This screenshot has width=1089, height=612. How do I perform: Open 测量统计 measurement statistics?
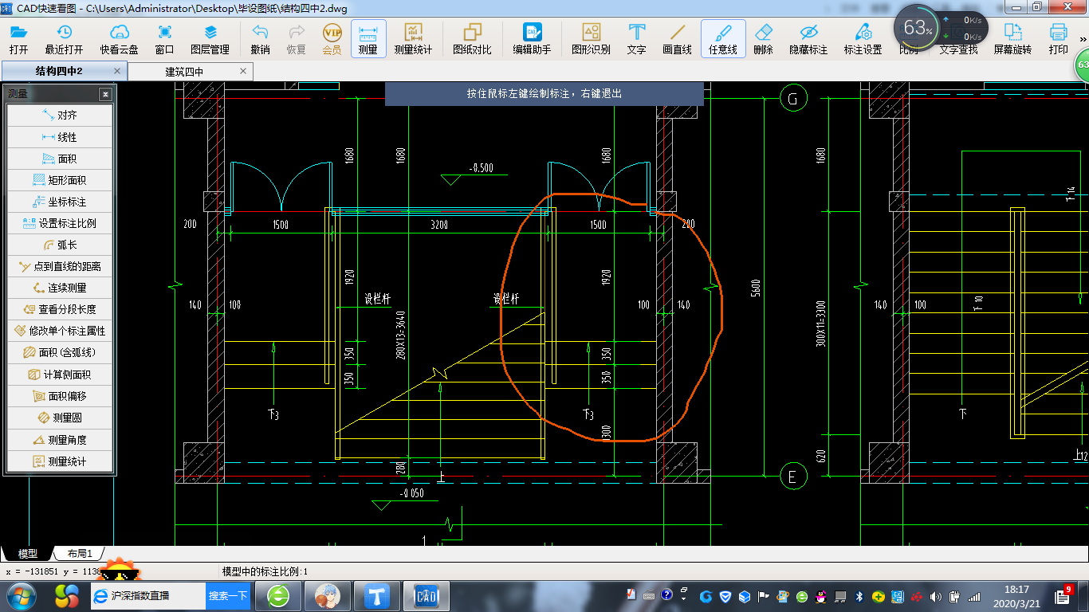pyautogui.click(x=413, y=39)
